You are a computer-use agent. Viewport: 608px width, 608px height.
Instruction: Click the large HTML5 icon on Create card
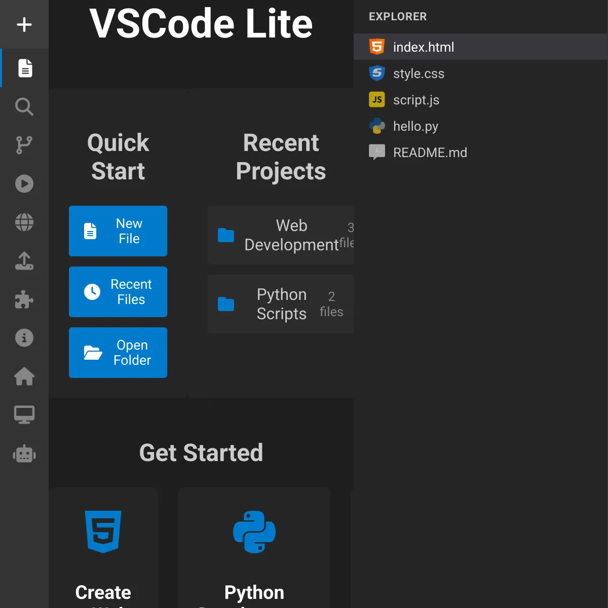click(103, 531)
